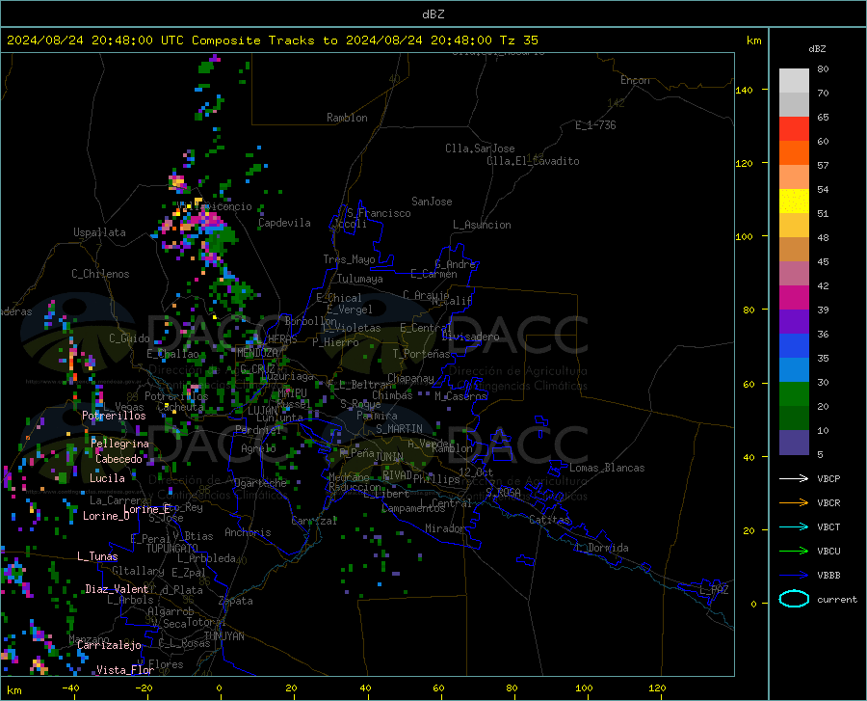Click the orange VBCR arrow icon
The width and height of the screenshot is (867, 701).
click(794, 502)
